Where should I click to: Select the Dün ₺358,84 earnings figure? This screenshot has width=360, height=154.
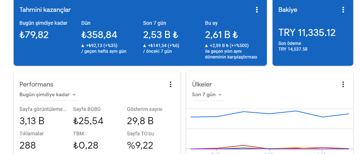99,35
